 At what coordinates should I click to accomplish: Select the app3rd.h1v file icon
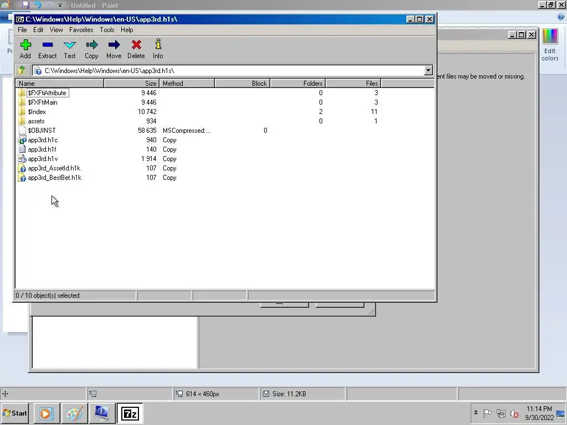click(22, 159)
